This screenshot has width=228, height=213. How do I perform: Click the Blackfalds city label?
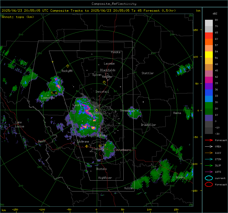(x=108, y=70)
